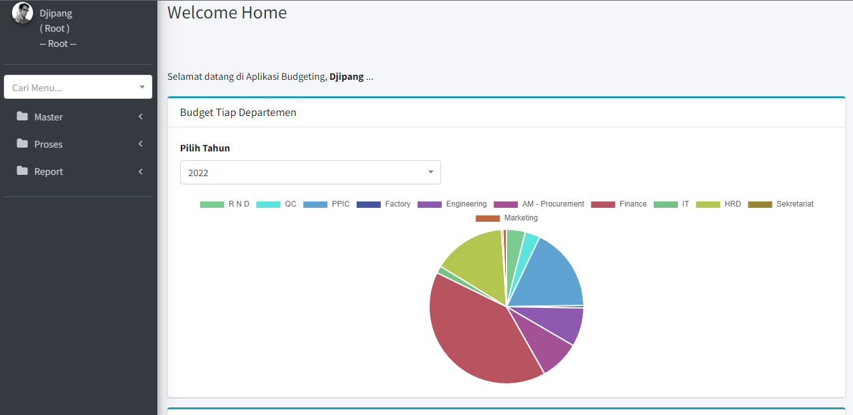Click the Master folder icon
This screenshot has width=853, height=415.
(23, 117)
